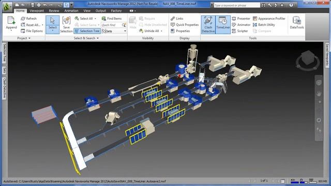
Task: Toggle the Selection Tree window button
Action: pyautogui.click(x=87, y=31)
